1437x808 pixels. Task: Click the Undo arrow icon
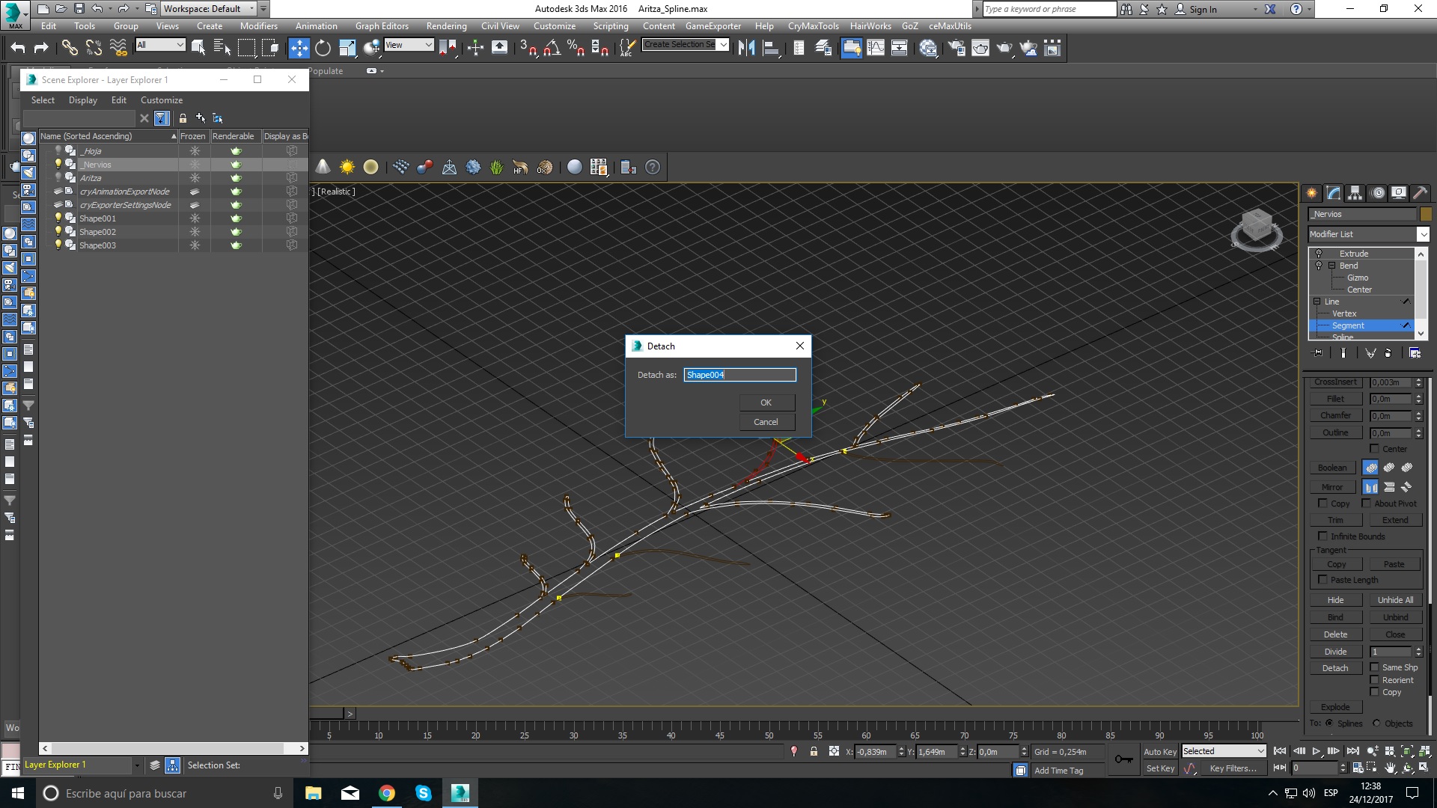17,48
